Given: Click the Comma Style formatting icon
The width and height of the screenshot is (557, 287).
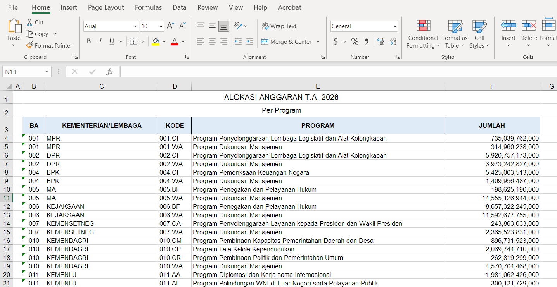Looking at the screenshot, I should click(366, 41).
